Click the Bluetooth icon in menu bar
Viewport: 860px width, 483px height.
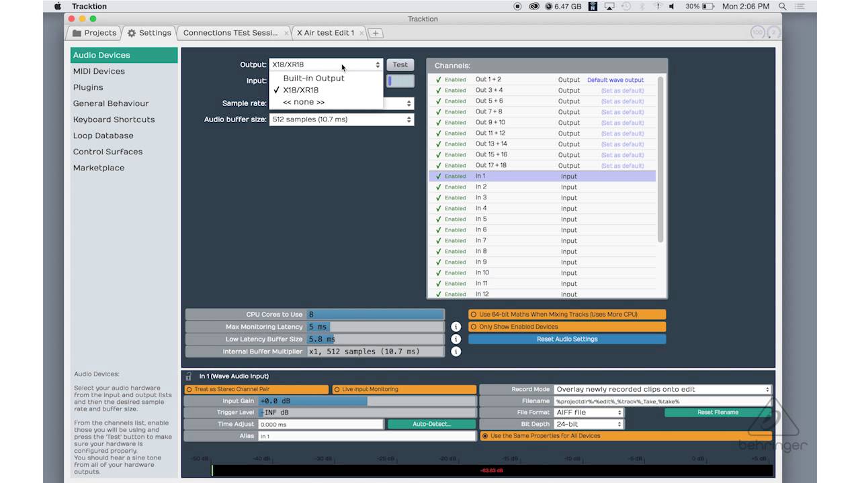(x=641, y=6)
